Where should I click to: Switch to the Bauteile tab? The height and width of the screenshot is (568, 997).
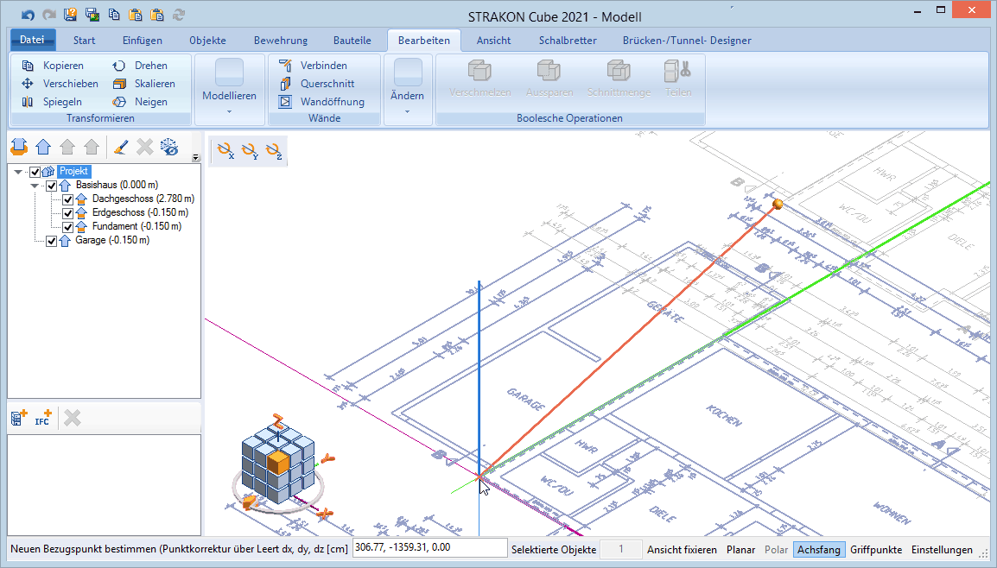click(352, 40)
